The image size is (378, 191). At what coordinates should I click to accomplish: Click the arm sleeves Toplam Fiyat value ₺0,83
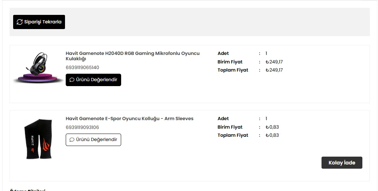coord(272,135)
